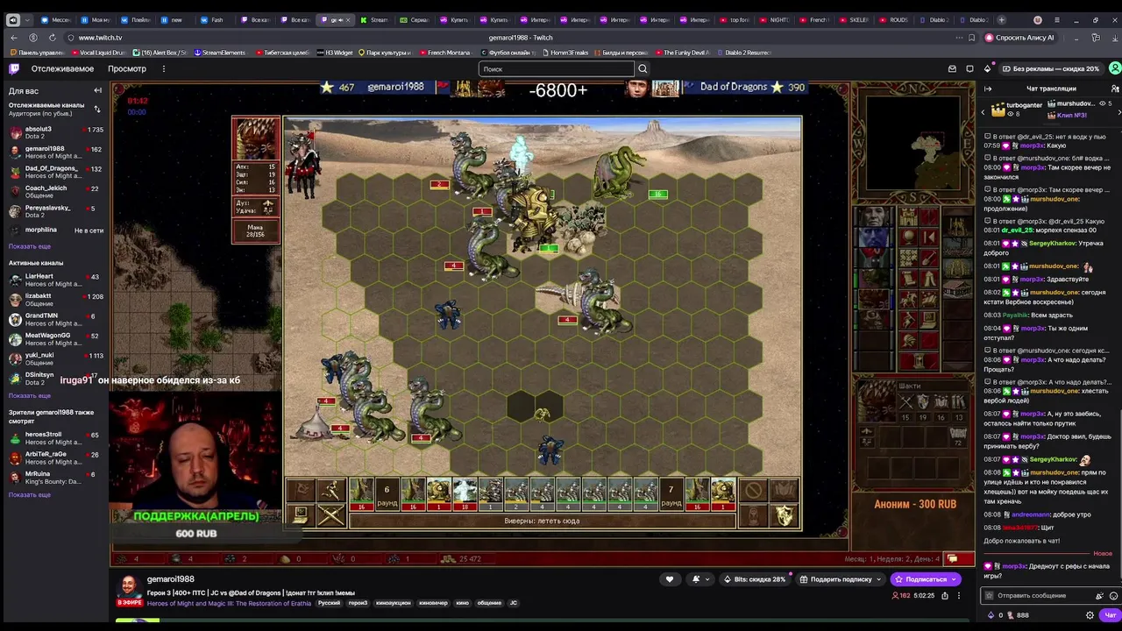Open Coach_Jekich channel in sidebar
Screen dimensions: 1122x631
(54, 191)
